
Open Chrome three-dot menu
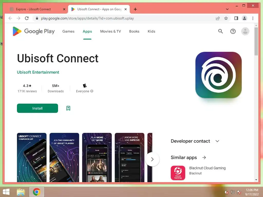pyautogui.click(x=253, y=18)
